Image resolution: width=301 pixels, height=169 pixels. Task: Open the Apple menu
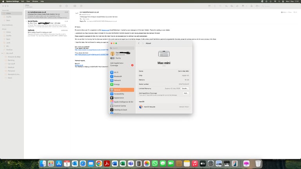point(3,1)
